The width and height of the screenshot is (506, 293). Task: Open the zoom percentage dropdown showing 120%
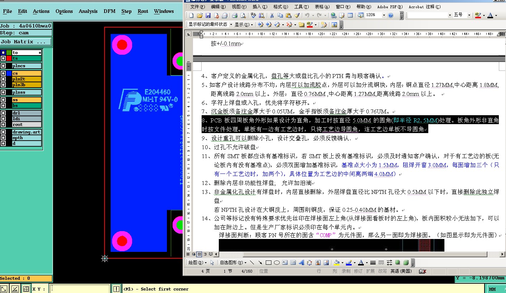384,15
